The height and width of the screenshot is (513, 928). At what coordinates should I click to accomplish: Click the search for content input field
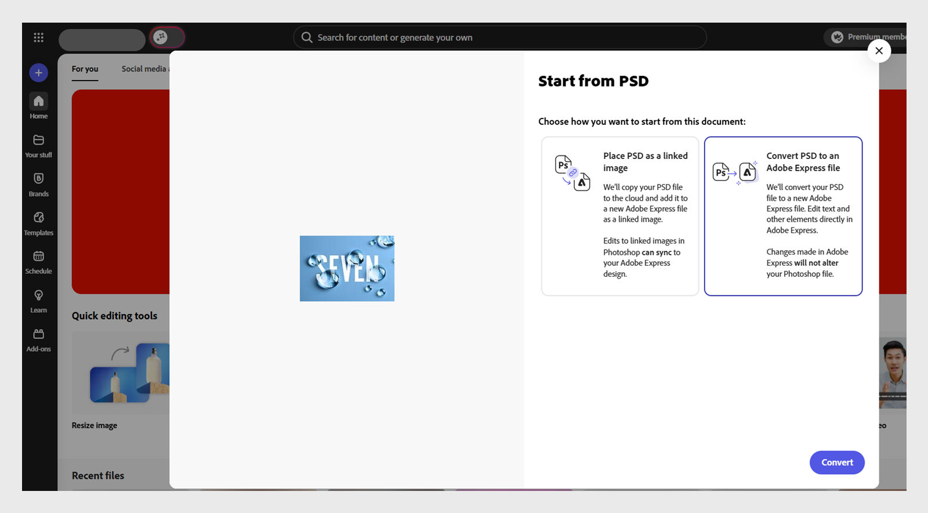pyautogui.click(x=500, y=37)
